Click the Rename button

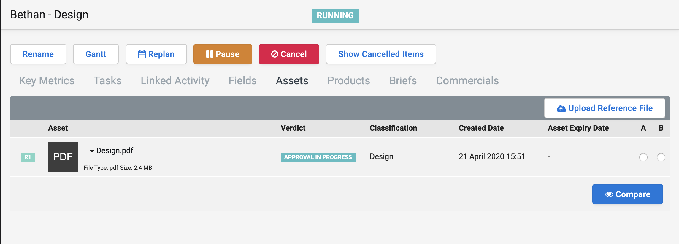point(38,54)
